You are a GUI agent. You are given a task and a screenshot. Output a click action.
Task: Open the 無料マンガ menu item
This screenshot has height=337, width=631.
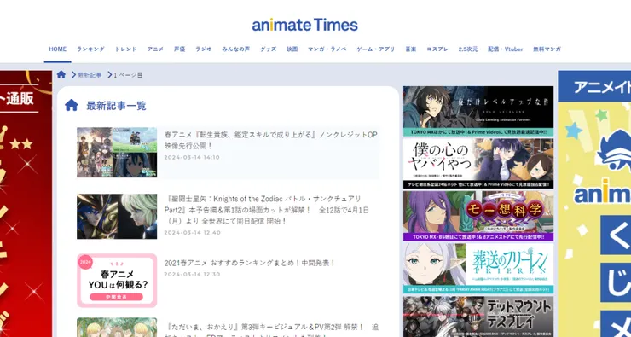[x=547, y=49]
